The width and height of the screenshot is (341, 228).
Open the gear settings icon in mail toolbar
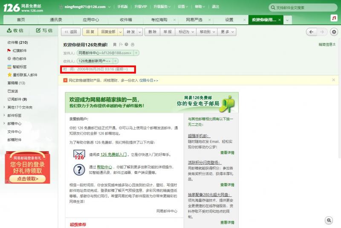coord(334,32)
